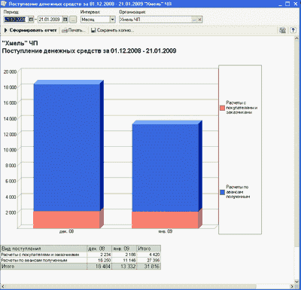Click grand total cell 31 816

click(x=148, y=267)
